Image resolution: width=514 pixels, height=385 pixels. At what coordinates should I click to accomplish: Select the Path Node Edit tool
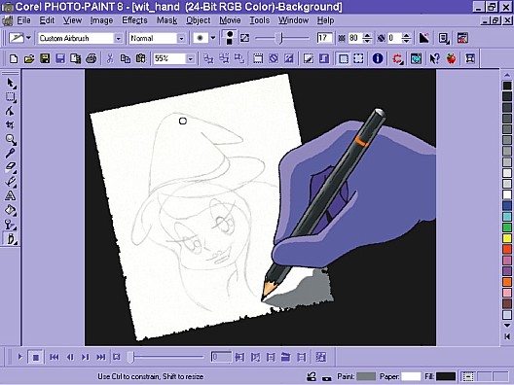11,111
